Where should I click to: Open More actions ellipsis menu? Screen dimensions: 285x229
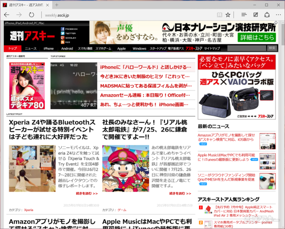(278, 15)
